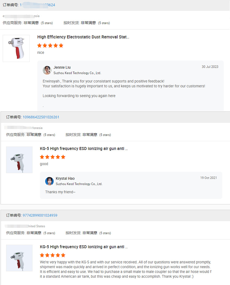Click Krystal Hao's avatar picture
This screenshot has height=285, width=230.
point(49,181)
